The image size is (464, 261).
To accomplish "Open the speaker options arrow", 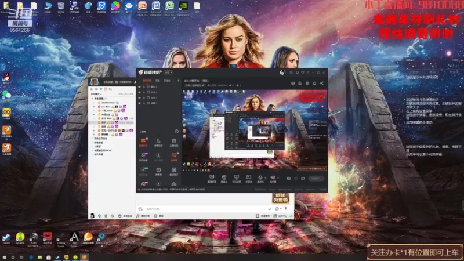I will (278, 178).
